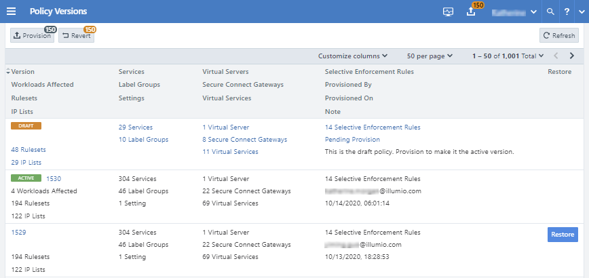Click the 10/13/2020, 18:28:53 timestamp
The height and width of the screenshot is (278, 589).
click(x=357, y=256)
